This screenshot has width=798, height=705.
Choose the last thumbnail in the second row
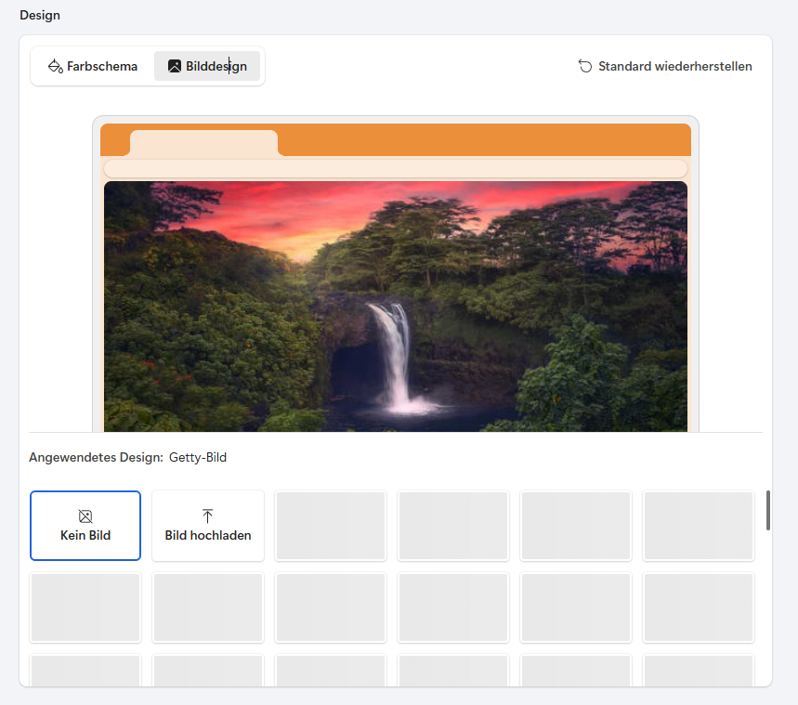point(699,607)
